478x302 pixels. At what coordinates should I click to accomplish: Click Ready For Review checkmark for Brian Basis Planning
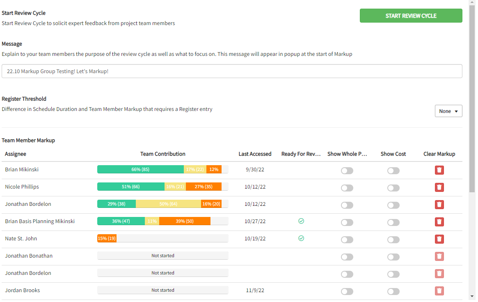pos(301,221)
